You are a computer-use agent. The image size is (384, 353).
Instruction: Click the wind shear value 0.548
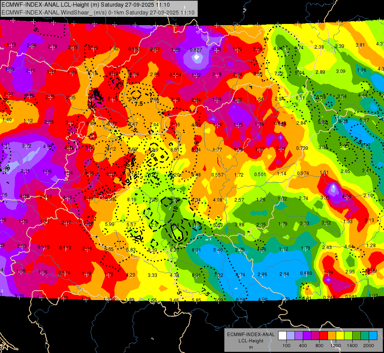(x=280, y=124)
